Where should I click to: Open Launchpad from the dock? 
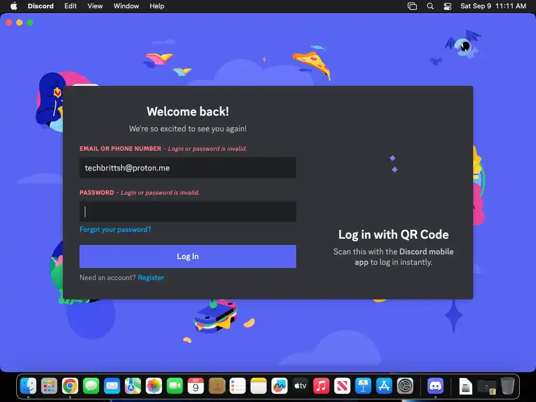[49, 386]
